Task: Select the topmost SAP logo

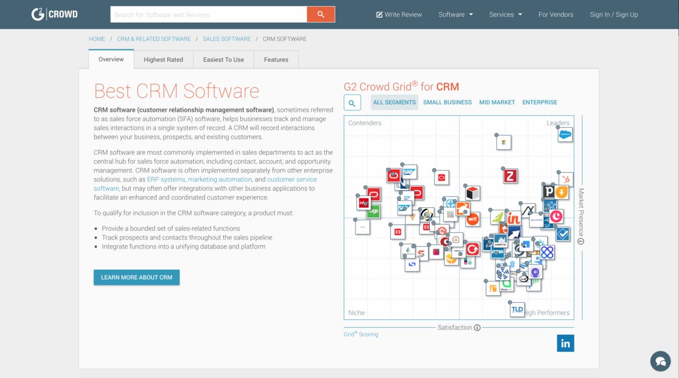Action: click(409, 172)
